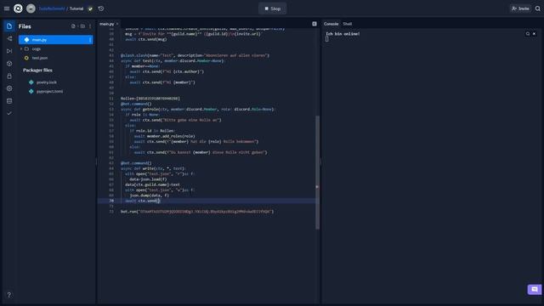Click the console output 'Ich bin online!'
This screenshot has width=544, height=306.
tap(343, 34)
